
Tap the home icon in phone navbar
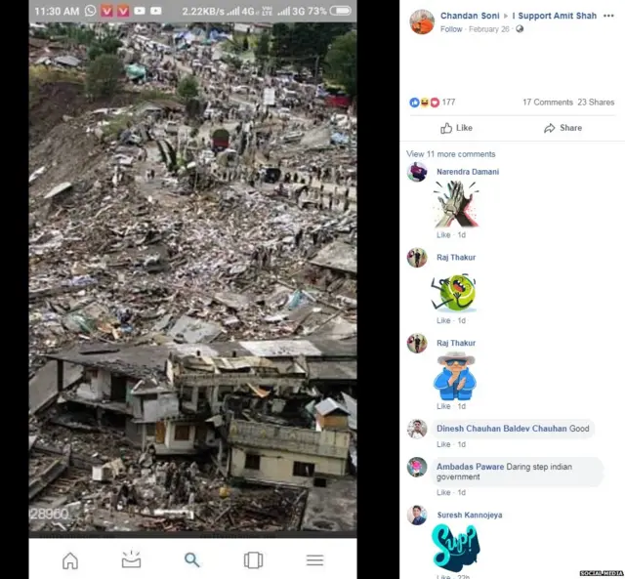click(x=70, y=559)
